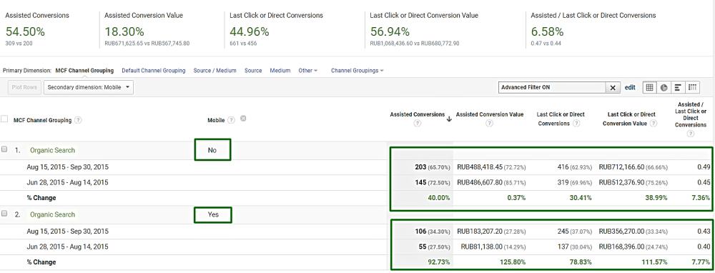The image size is (715, 273).
Task: Click Mobile value No in row 1
Action: 212,150
